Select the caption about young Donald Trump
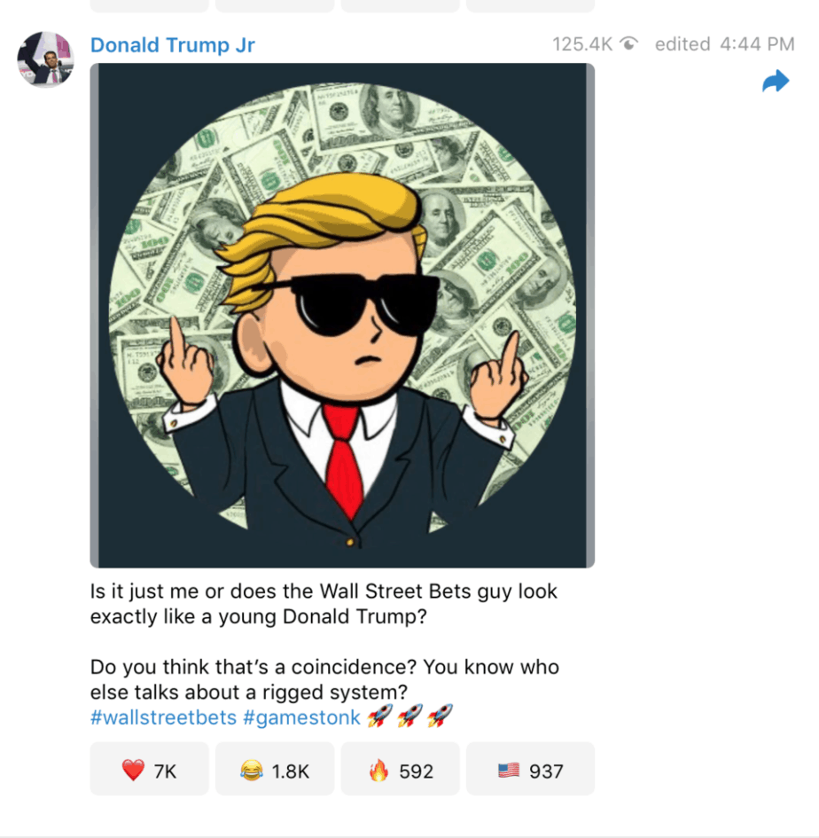Viewport: 819px width, 838px height. click(324, 604)
